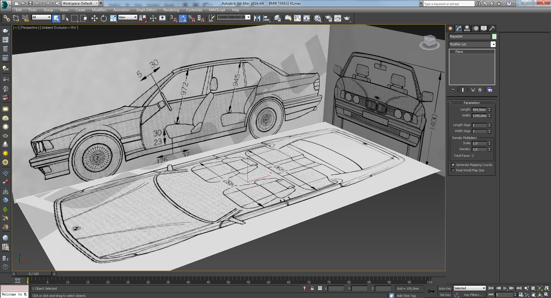Open Key Filters dialog button
The height and width of the screenshot is (298, 551).
pyautogui.click(x=473, y=295)
